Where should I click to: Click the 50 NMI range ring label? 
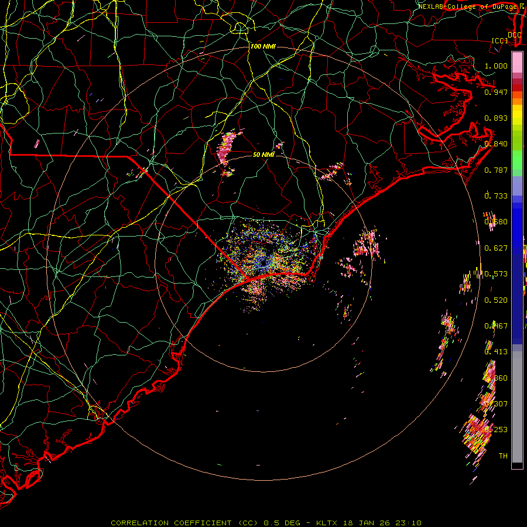coord(263,155)
